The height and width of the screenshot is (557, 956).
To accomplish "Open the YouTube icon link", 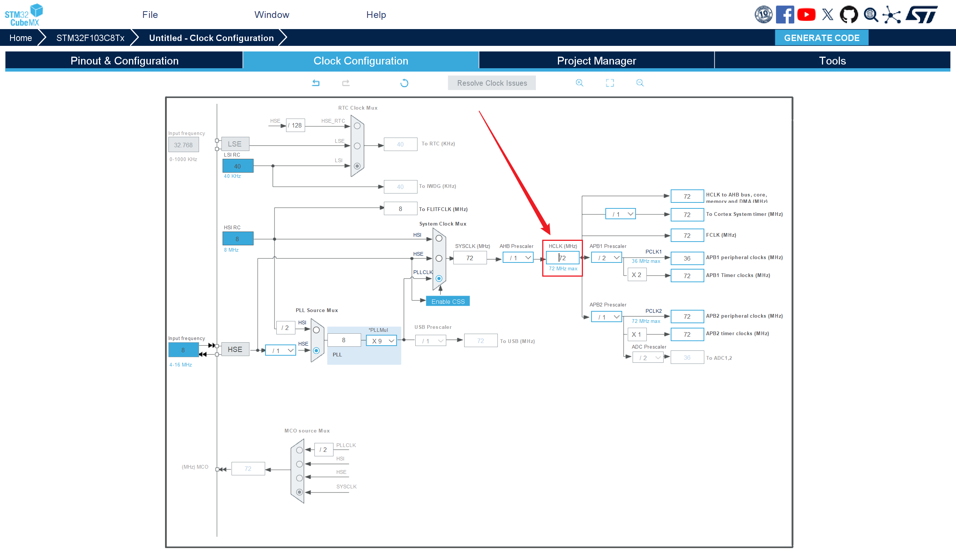I will [x=806, y=15].
